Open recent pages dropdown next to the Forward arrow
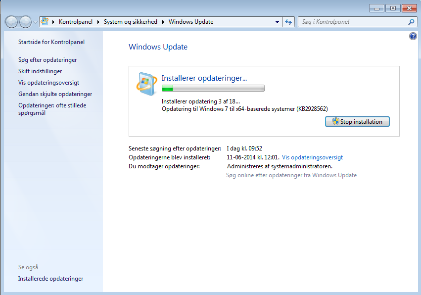The image size is (421, 295). [x=35, y=22]
